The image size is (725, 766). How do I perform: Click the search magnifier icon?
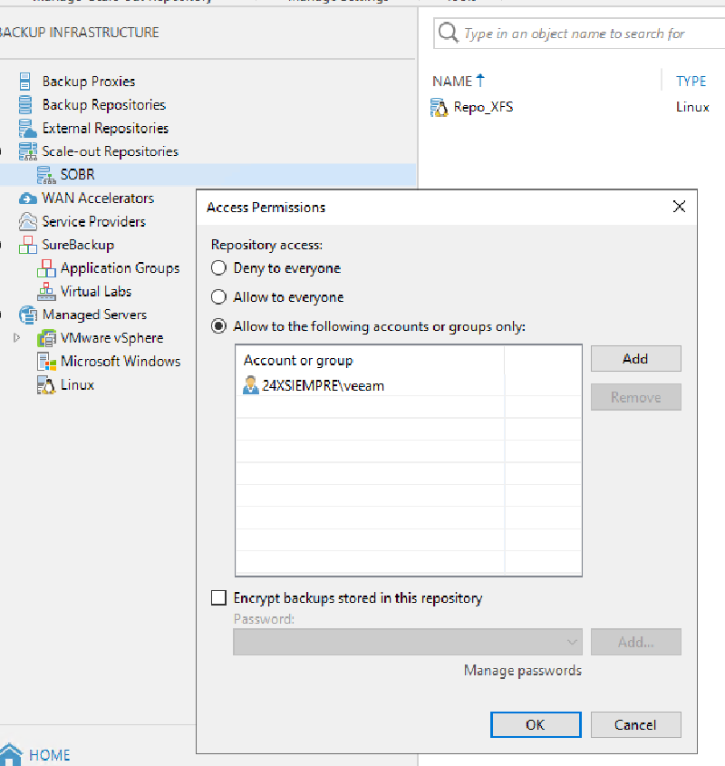tap(448, 34)
